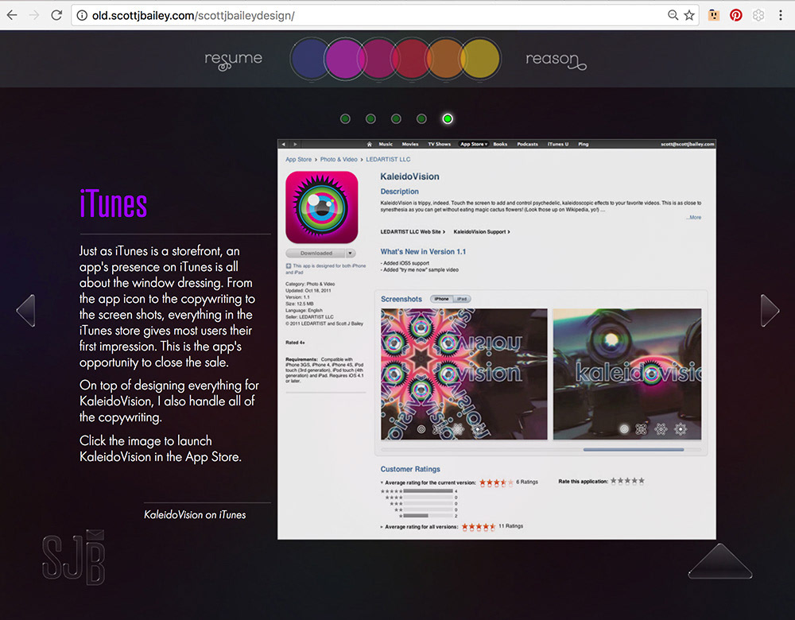Open KaleidoVision Support link

[482, 231]
